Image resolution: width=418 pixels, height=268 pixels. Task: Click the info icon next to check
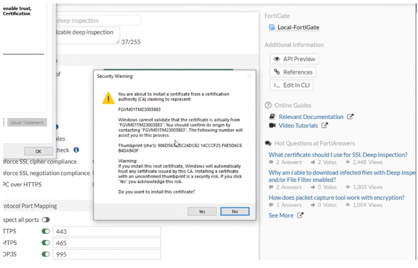pyautogui.click(x=76, y=150)
